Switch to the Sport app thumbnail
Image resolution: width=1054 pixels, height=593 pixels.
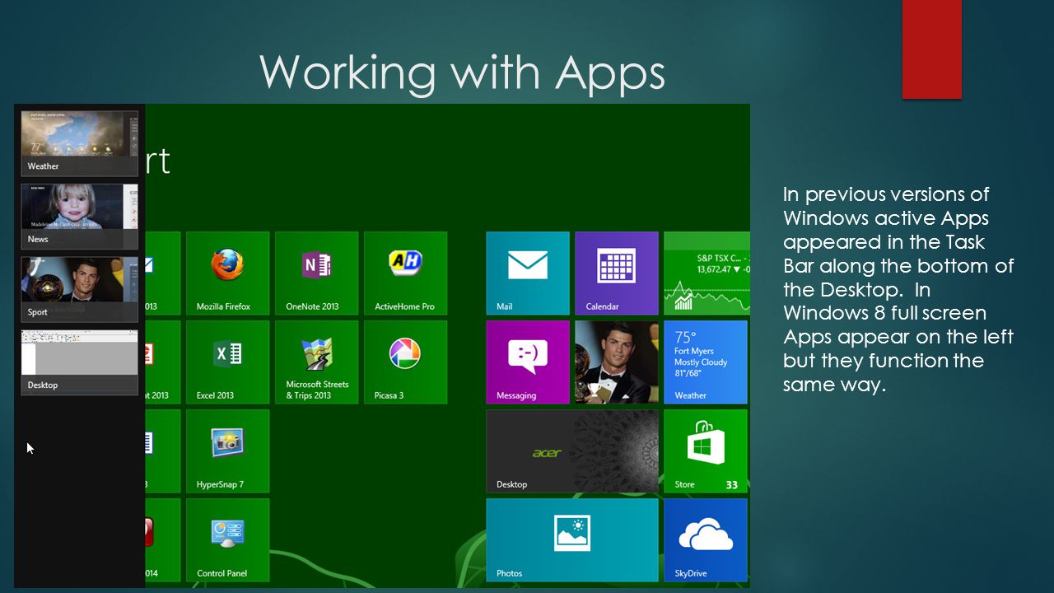[x=79, y=289]
